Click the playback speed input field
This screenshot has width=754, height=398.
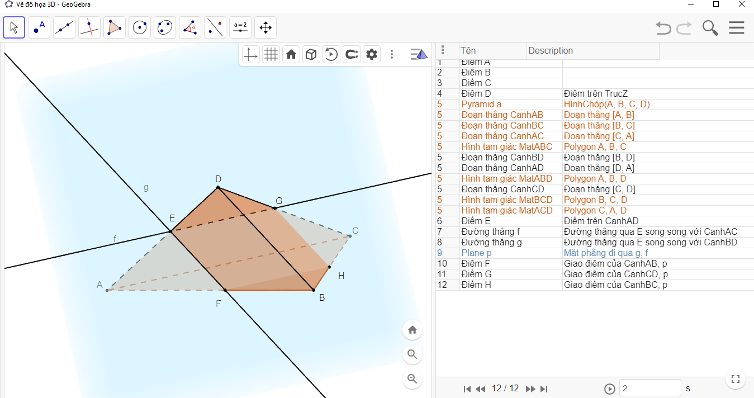coord(650,388)
